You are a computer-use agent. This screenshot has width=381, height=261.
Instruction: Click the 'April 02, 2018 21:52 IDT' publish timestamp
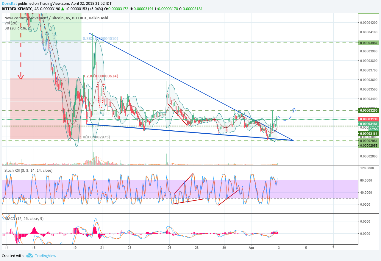click(91, 3)
